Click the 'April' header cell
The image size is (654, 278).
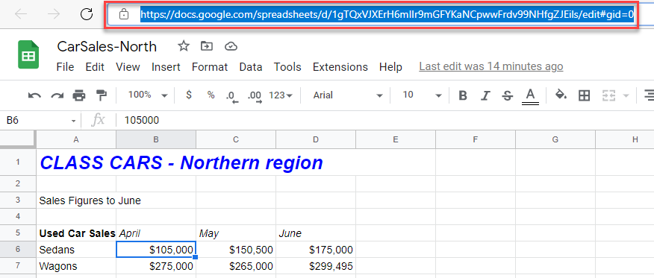click(156, 233)
